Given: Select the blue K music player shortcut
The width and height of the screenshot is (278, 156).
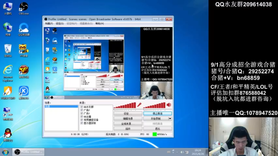Looking at the screenshot, I should click(x=24, y=93).
